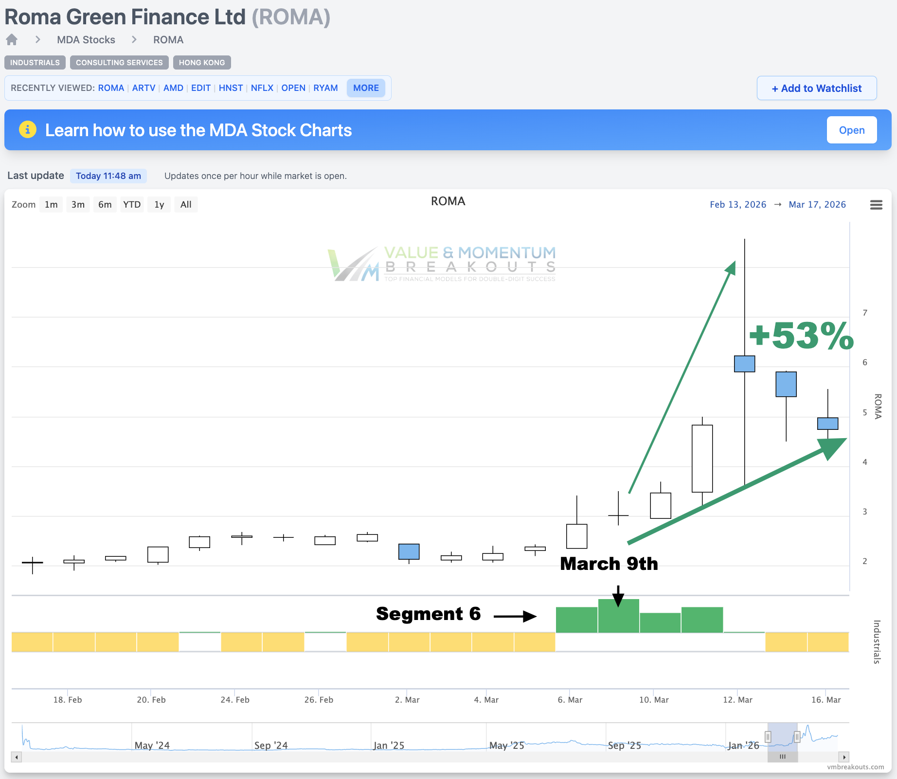Click the tall March 12 candlestick body
897x779 pixels.
coord(744,364)
